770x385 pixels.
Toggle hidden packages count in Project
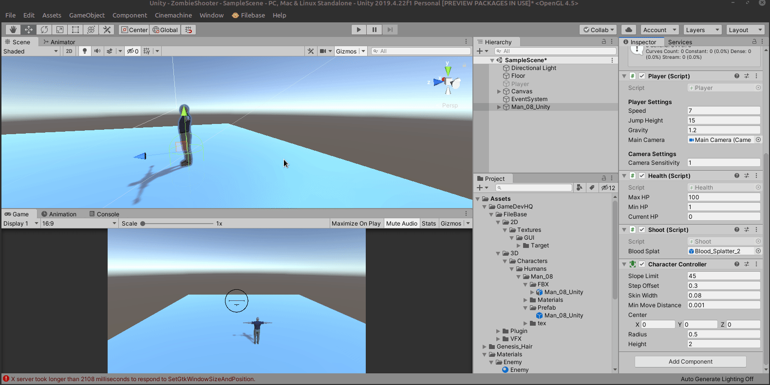tap(608, 188)
